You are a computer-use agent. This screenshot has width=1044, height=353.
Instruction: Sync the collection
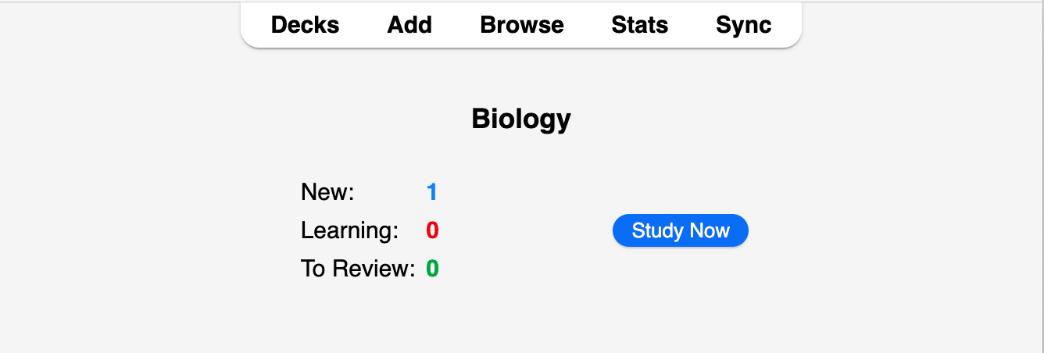[743, 25]
